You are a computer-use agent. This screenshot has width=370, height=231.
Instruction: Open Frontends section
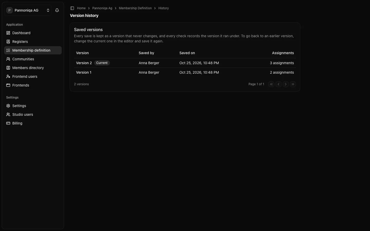coord(33,85)
